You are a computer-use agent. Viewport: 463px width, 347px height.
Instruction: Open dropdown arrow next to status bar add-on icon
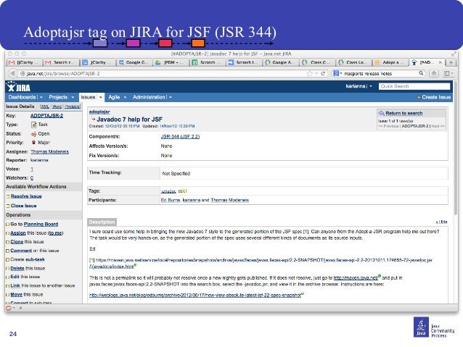[x=15, y=308]
